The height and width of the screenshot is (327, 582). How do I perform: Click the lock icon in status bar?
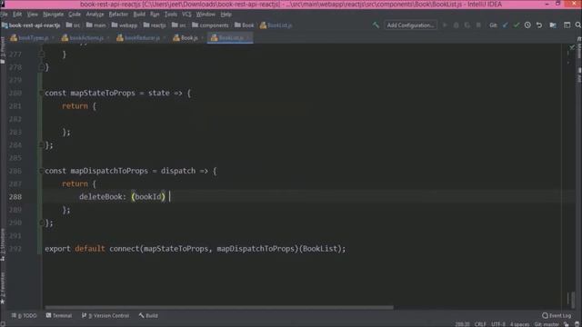566,324
